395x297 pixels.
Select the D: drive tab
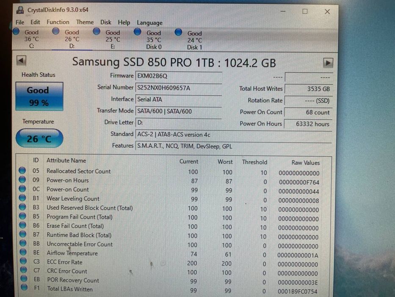click(72, 39)
